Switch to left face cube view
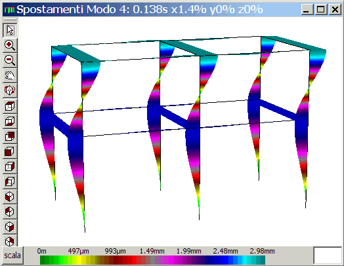The height and width of the screenshot is (266, 344). (10, 181)
